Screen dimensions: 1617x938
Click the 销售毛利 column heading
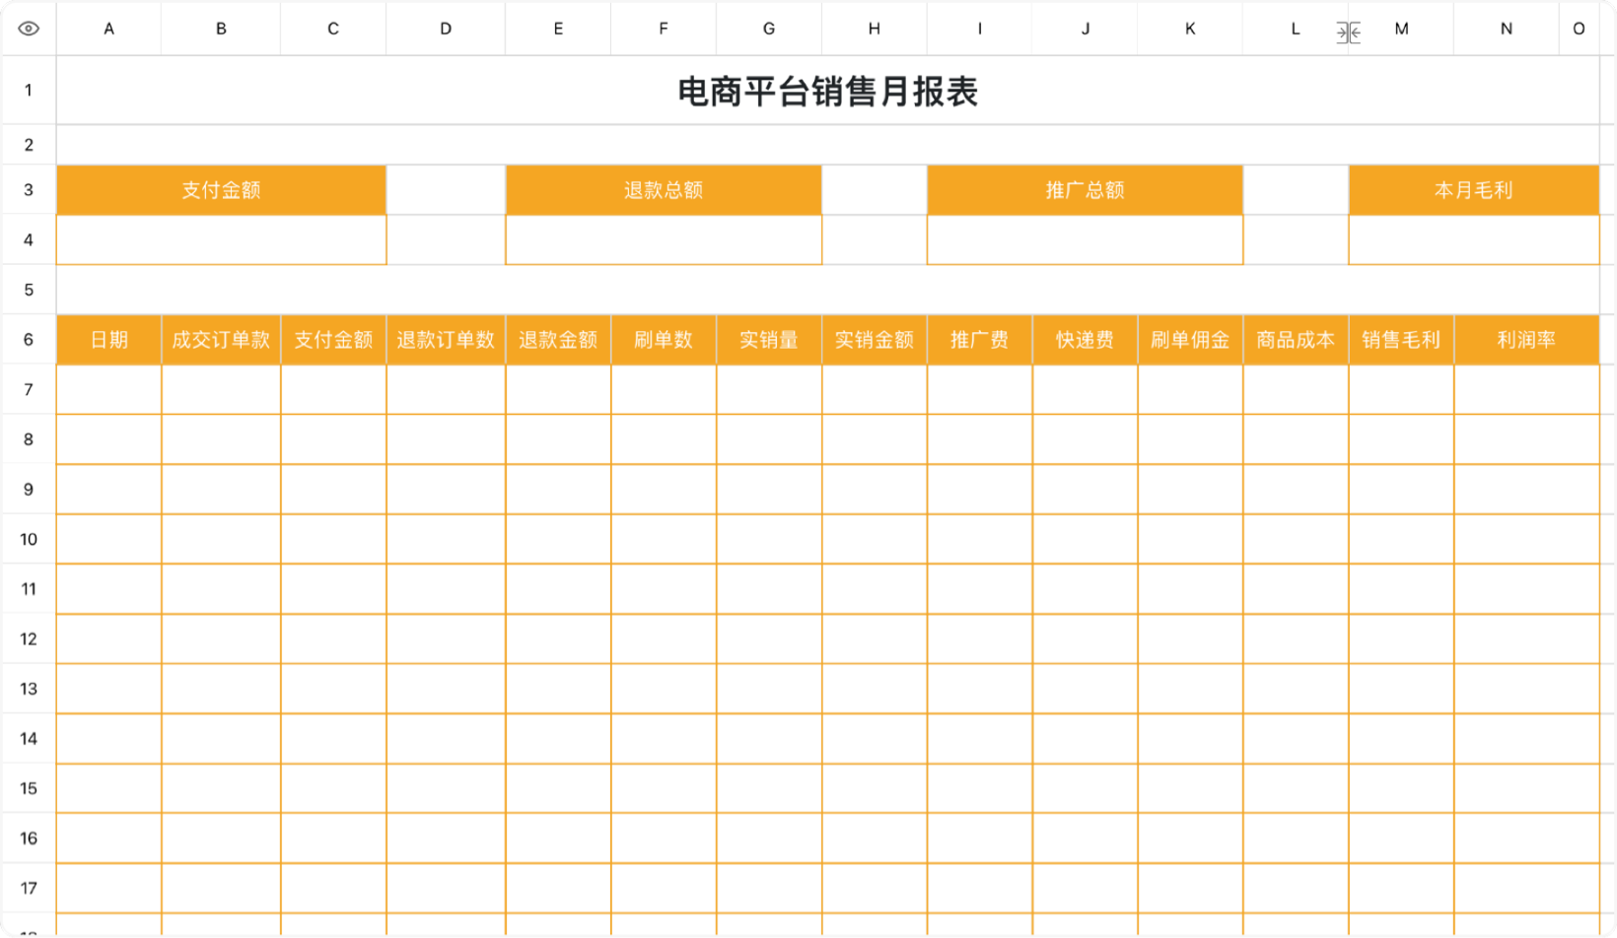tap(1401, 340)
